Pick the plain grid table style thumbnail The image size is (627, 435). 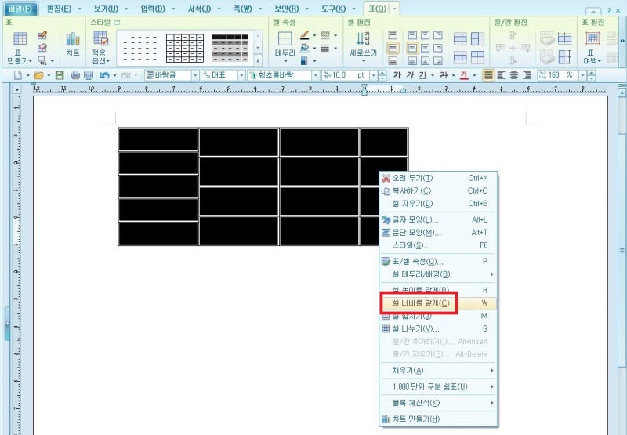pyautogui.click(x=185, y=48)
